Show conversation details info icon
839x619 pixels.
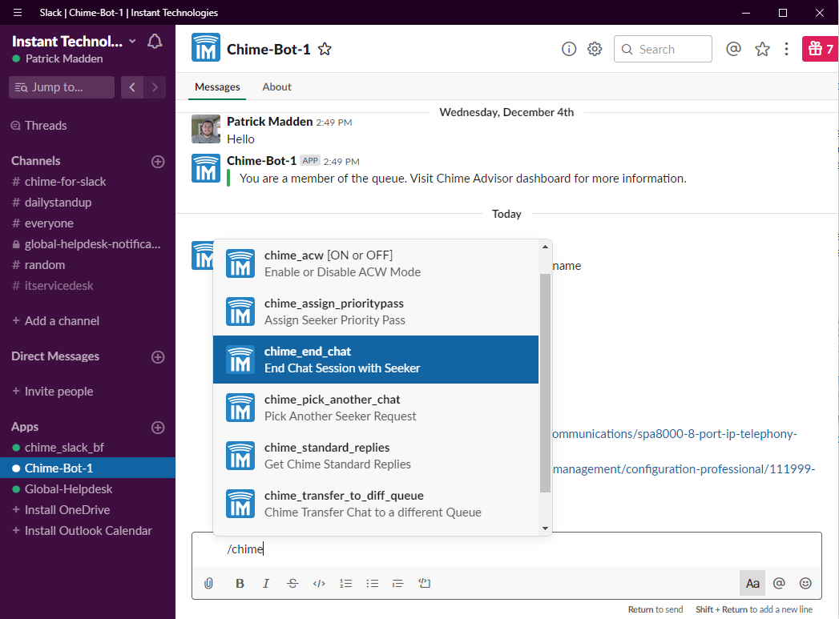(569, 49)
